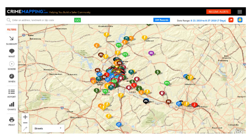Click the purple vehicle marker near Fleetwood
The width and height of the screenshot is (251, 139).
coord(151,53)
